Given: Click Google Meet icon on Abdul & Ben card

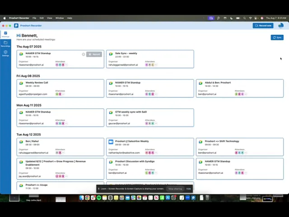Looking at the screenshot, I should pyautogui.click(x=200, y=83).
